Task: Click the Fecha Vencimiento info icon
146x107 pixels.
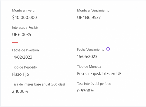Action: coord(108,49)
